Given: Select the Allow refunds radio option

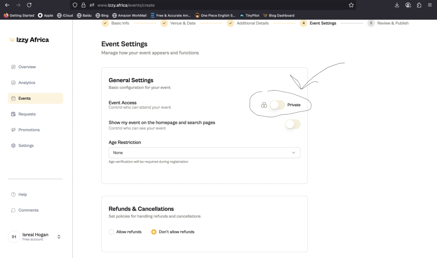Looking at the screenshot, I should pyautogui.click(x=111, y=232).
